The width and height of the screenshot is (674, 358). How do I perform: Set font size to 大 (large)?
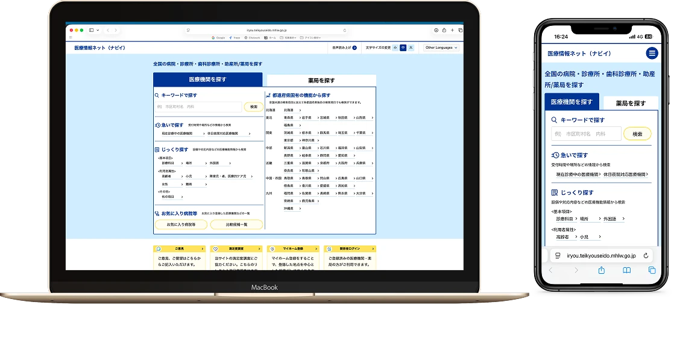[411, 48]
